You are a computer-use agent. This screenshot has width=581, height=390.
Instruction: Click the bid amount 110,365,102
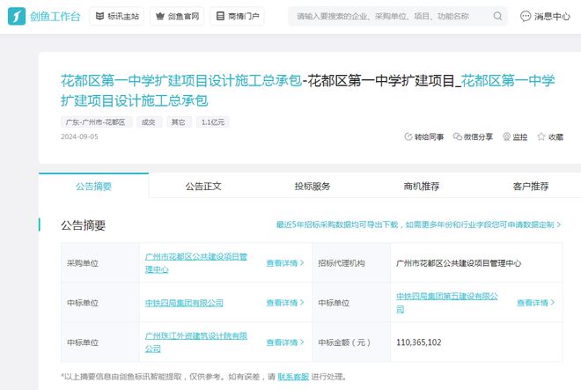(x=419, y=342)
